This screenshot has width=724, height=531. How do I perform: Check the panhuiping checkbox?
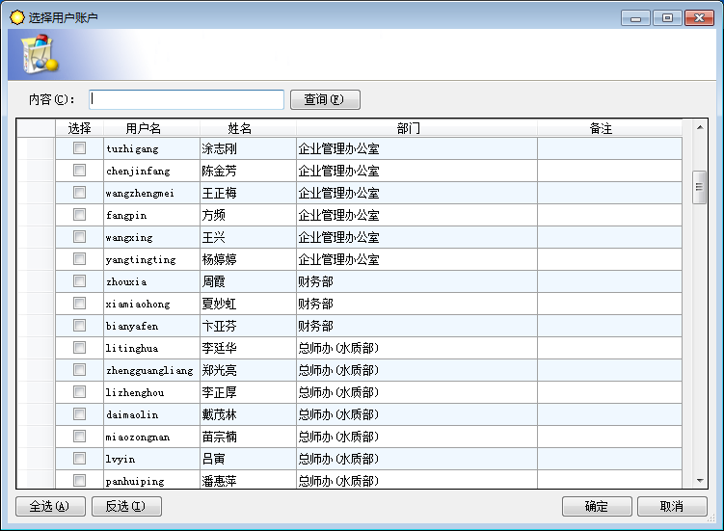click(79, 481)
